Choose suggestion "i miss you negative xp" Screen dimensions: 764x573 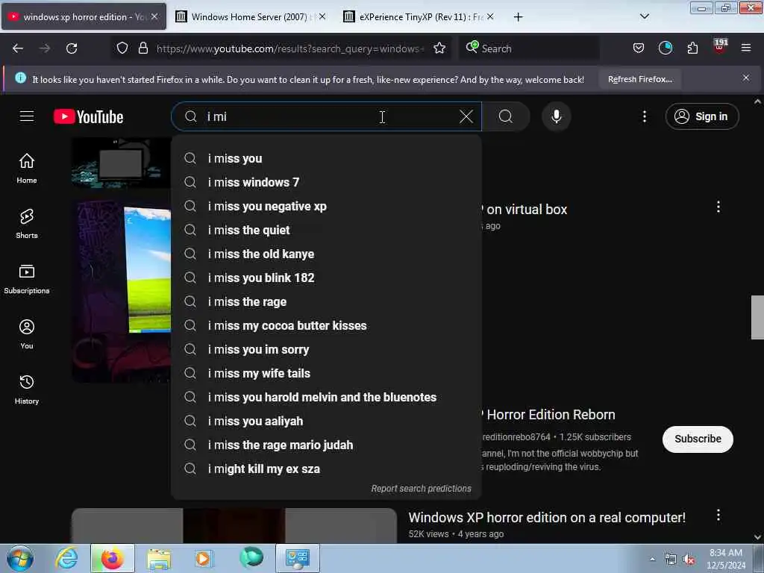click(327, 206)
